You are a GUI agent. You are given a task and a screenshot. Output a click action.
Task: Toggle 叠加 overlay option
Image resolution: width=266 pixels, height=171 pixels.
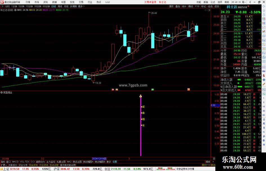pyautogui.click(x=178, y=6)
